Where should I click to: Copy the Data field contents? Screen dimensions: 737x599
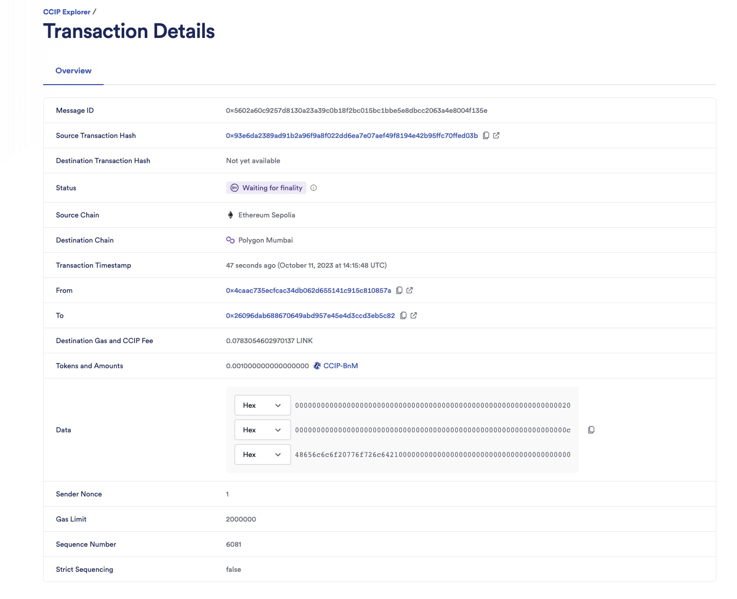point(591,430)
